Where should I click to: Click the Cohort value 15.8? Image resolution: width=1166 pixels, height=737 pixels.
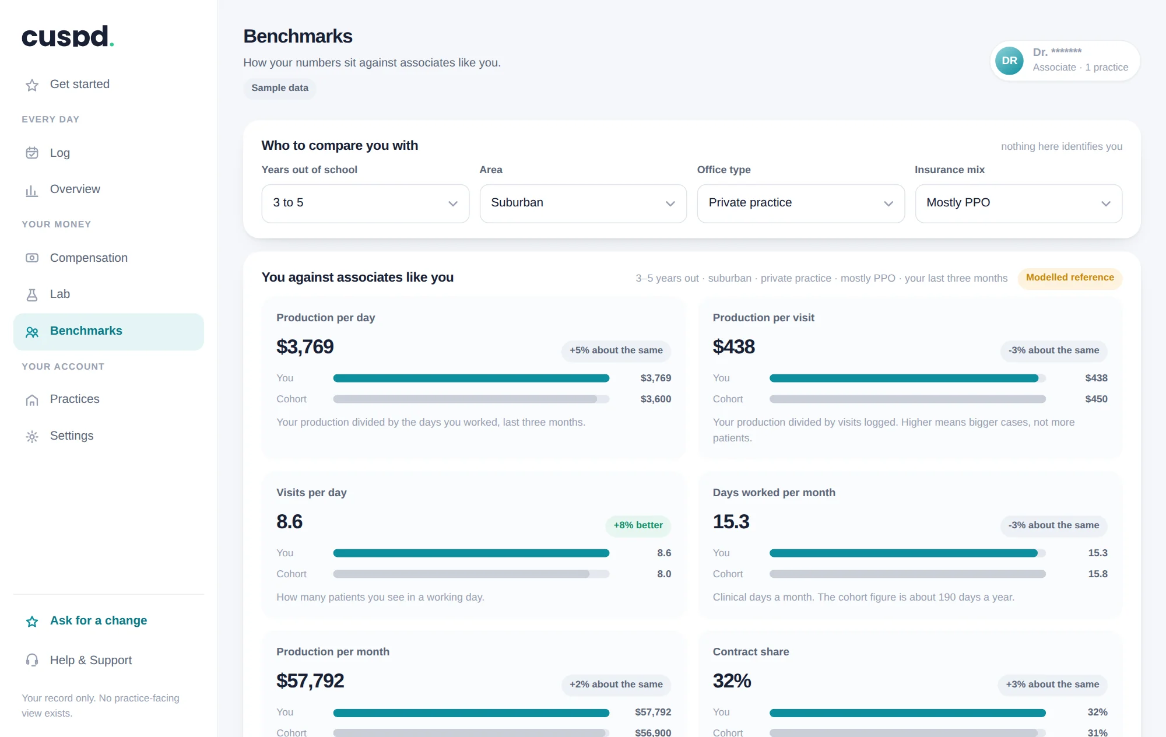click(1098, 574)
